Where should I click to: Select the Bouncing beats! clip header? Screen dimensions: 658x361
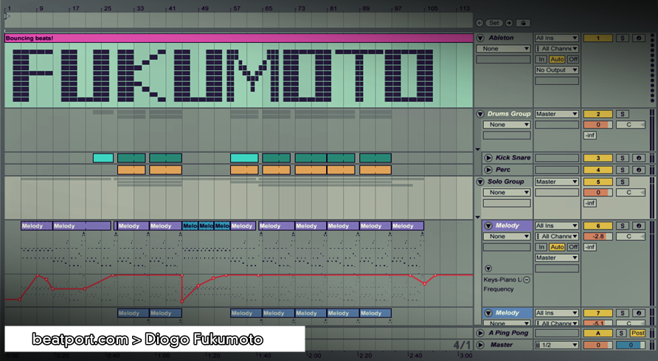click(239, 38)
